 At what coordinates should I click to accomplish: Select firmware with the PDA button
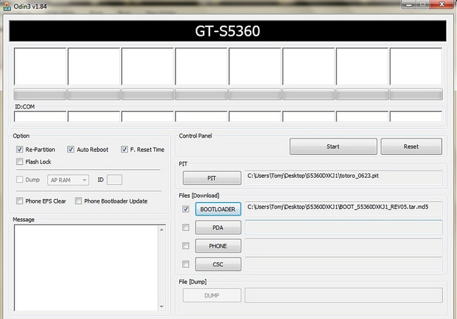(218, 228)
